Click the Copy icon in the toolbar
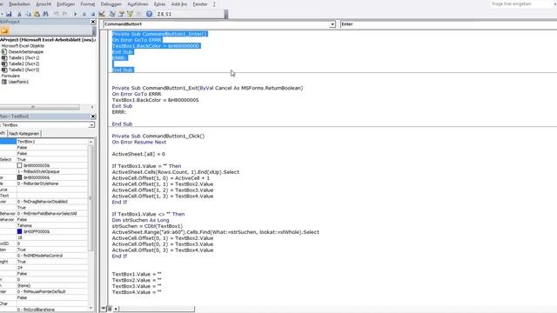557x313 pixels. tap(28, 14)
